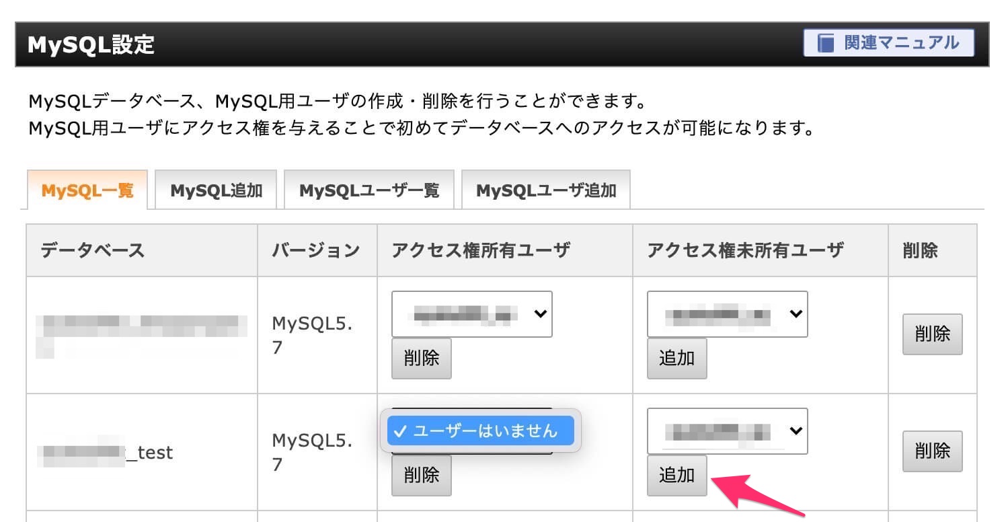Switch to the MySQL一覧 tab
The width and height of the screenshot is (1006, 522).
click(x=87, y=190)
